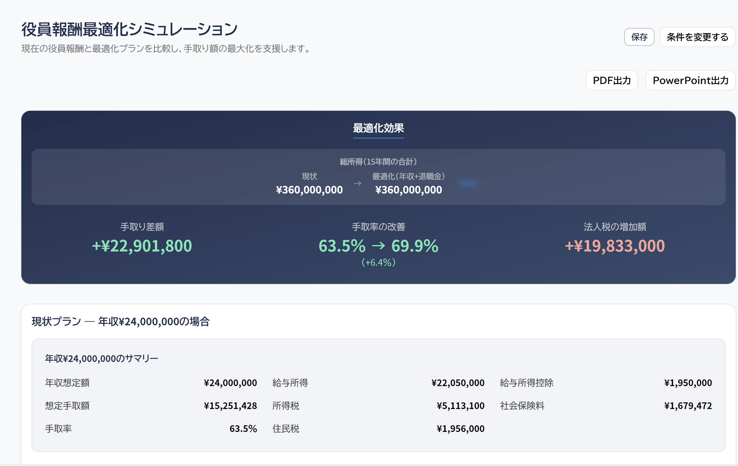
Task: Export slides with PowerPoint出力 button
Action: pyautogui.click(x=691, y=81)
